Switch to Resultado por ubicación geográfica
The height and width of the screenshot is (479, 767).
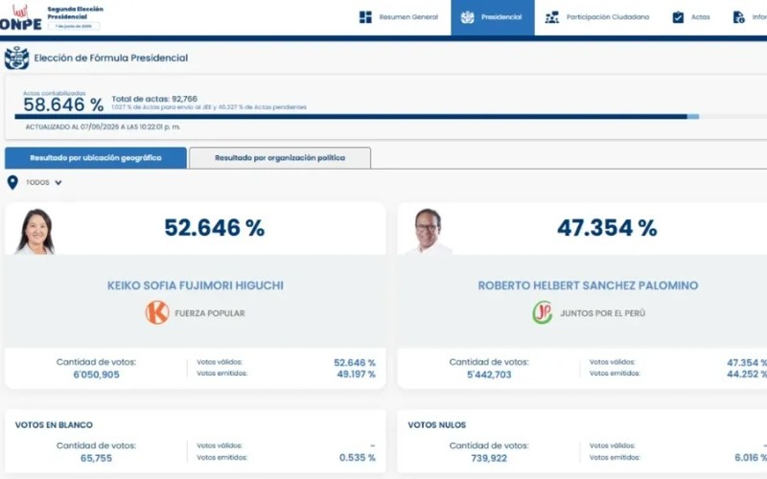(96, 158)
